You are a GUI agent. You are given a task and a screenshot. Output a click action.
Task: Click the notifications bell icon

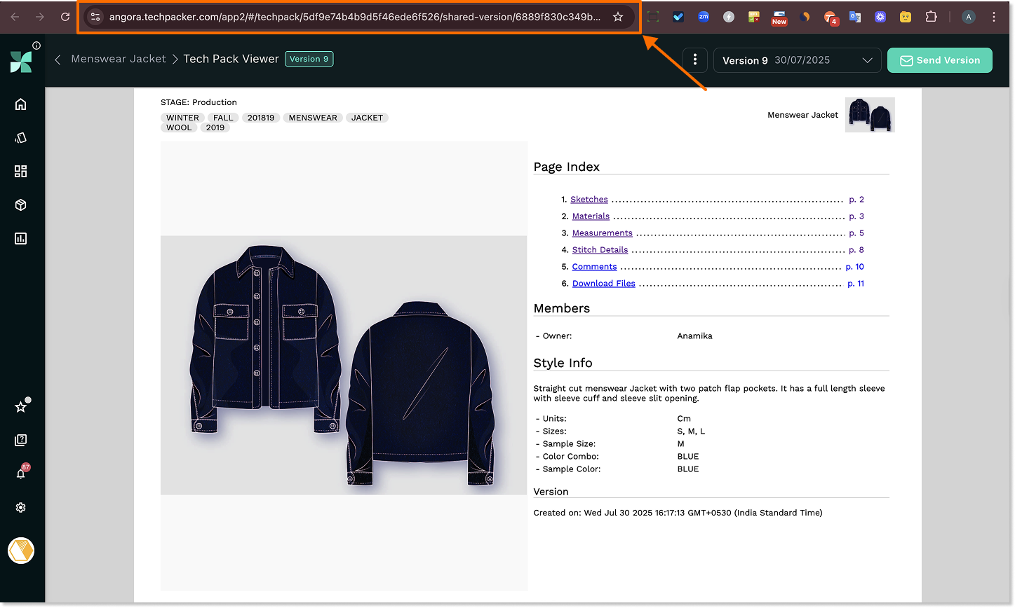pos(20,474)
